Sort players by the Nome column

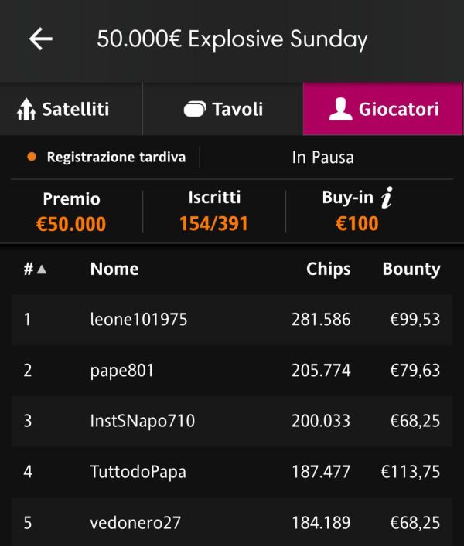click(x=114, y=269)
